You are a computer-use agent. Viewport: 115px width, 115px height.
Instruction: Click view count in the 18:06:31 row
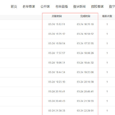pos(107,63)
